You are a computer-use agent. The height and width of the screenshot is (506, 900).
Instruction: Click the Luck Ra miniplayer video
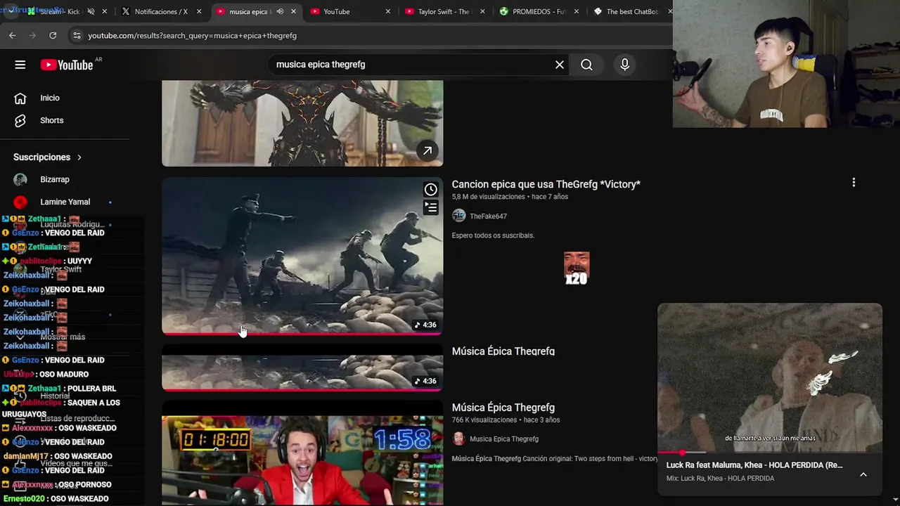click(769, 377)
